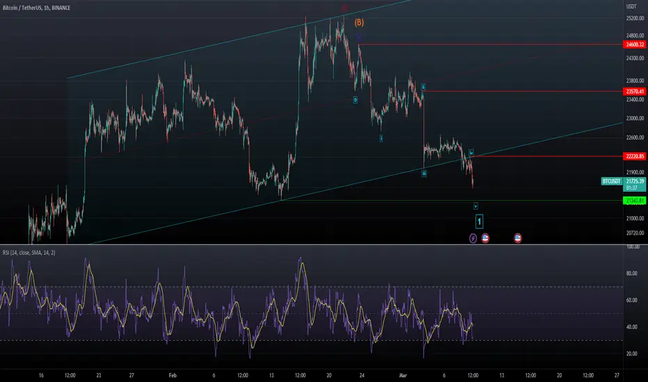The height and width of the screenshot is (382, 648).
Task: Click the 21000.00 price axis value
Action: tap(635, 218)
